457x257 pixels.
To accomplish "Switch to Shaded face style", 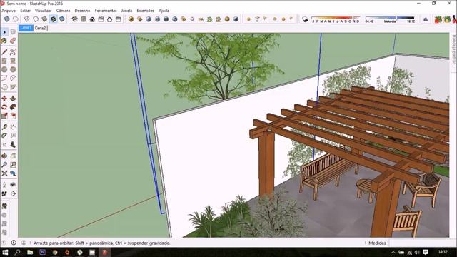I will [x=44, y=19].
